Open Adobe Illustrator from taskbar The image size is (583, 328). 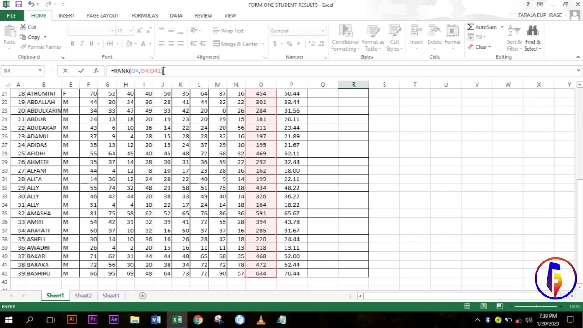pyautogui.click(x=72, y=320)
